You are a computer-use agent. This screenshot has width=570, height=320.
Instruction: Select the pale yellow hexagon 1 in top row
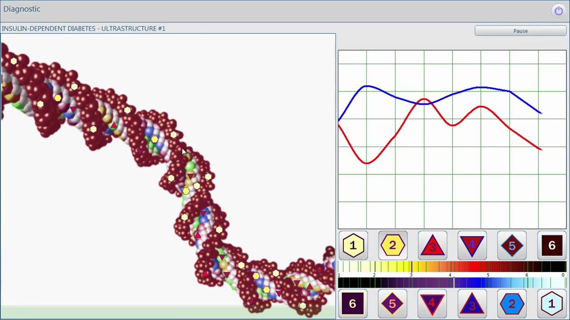[353, 245]
